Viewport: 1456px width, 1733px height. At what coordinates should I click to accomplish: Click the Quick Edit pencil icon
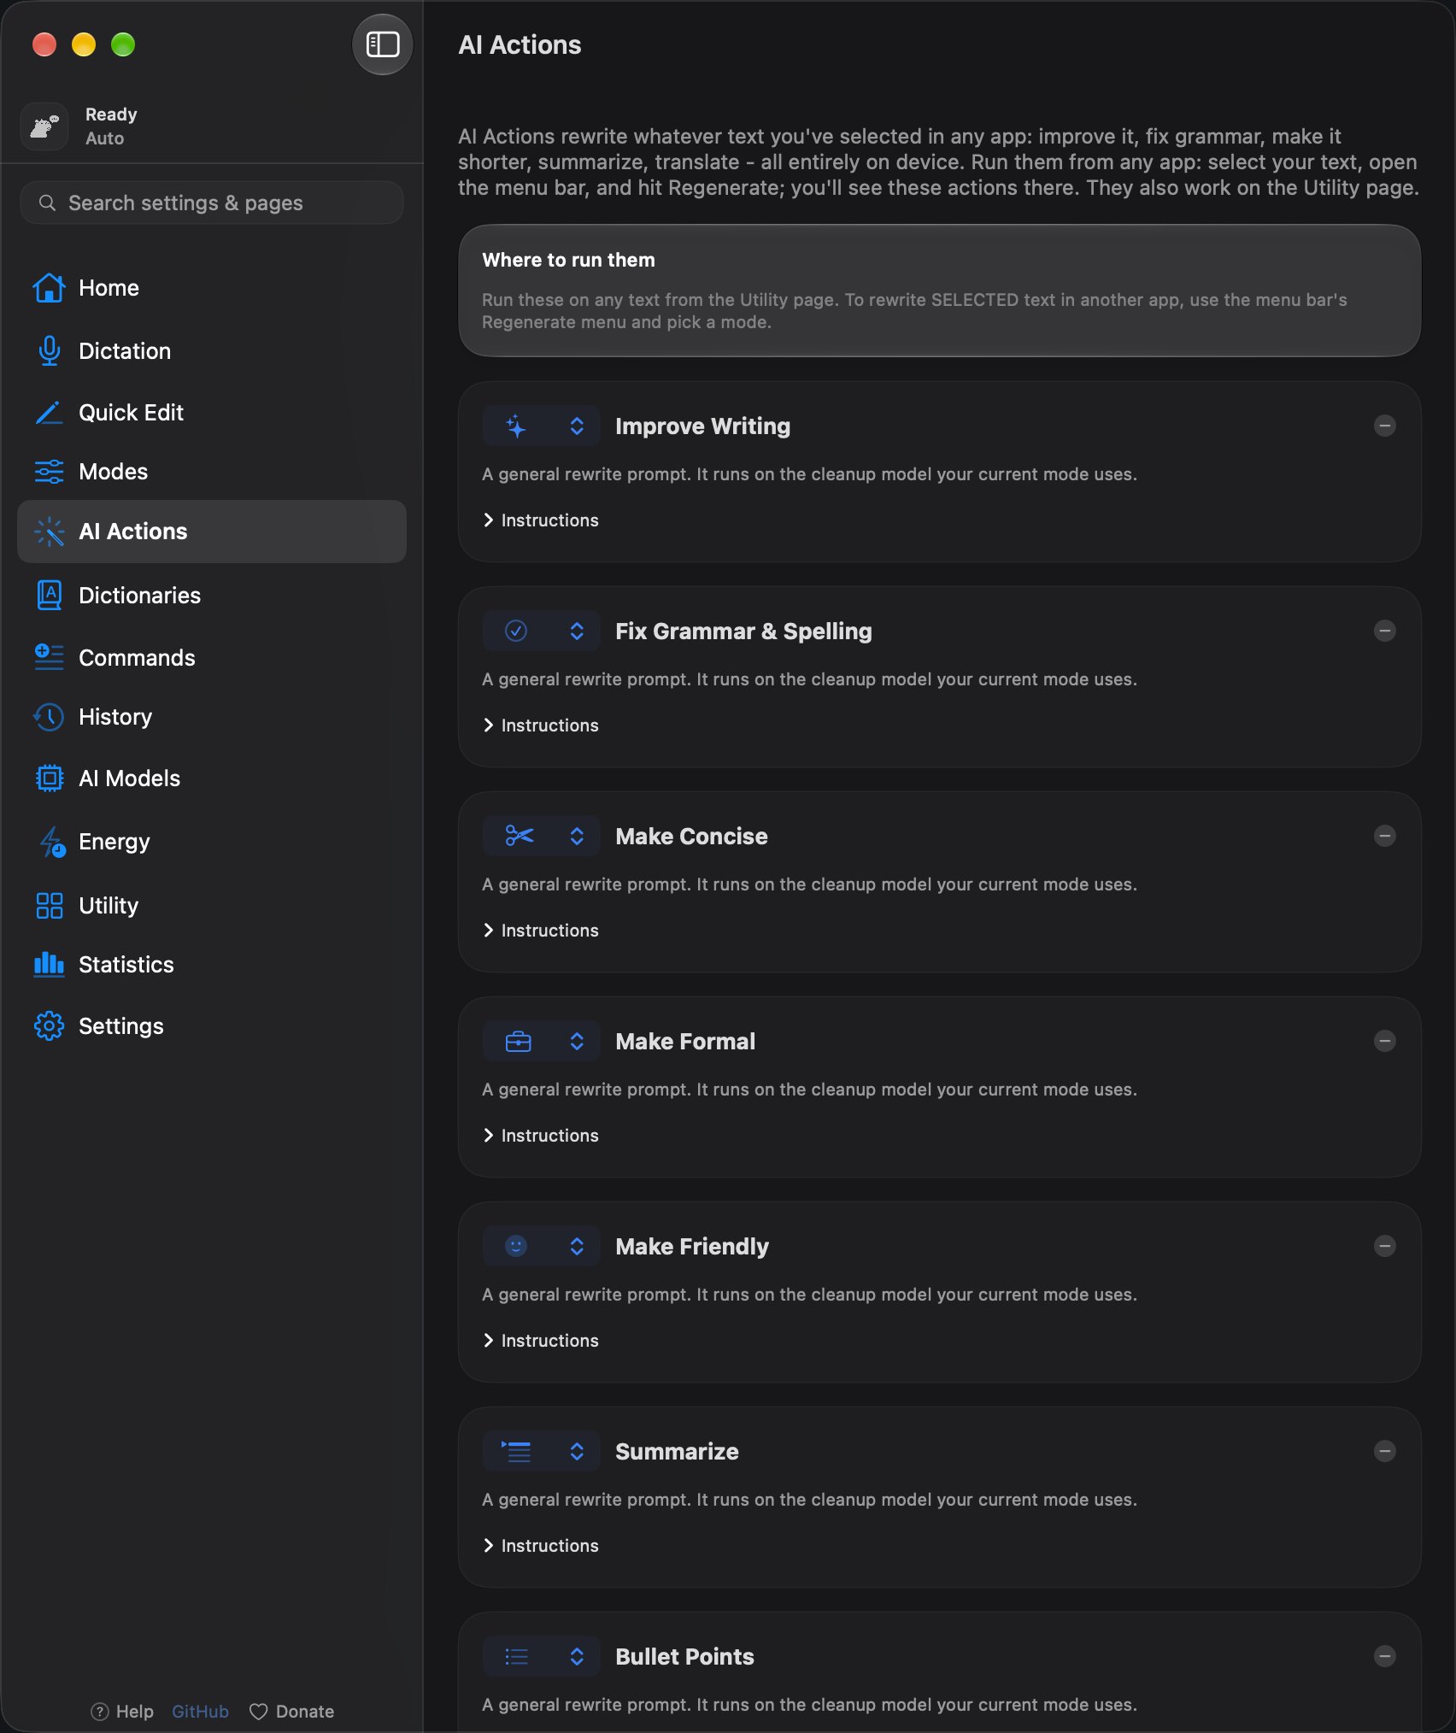pos(49,413)
